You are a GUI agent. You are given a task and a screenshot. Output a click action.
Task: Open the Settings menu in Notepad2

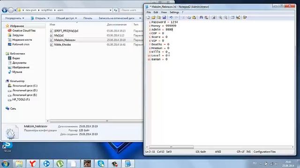[x=174, y=12]
